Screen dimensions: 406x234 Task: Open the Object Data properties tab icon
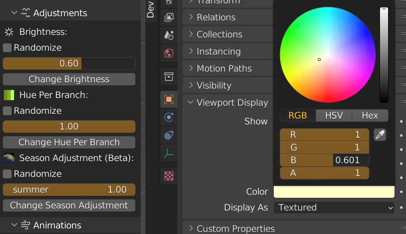click(x=169, y=153)
